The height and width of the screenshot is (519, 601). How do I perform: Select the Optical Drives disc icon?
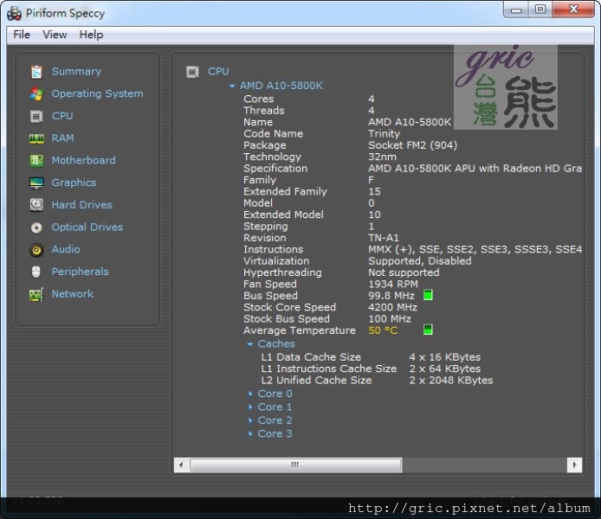pyautogui.click(x=36, y=227)
